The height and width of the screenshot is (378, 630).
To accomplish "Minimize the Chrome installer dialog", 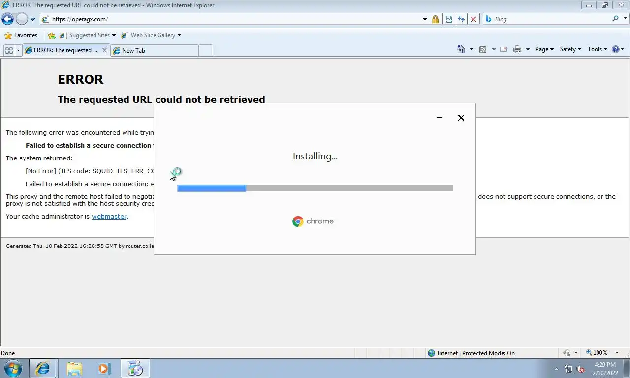I will click(440, 118).
